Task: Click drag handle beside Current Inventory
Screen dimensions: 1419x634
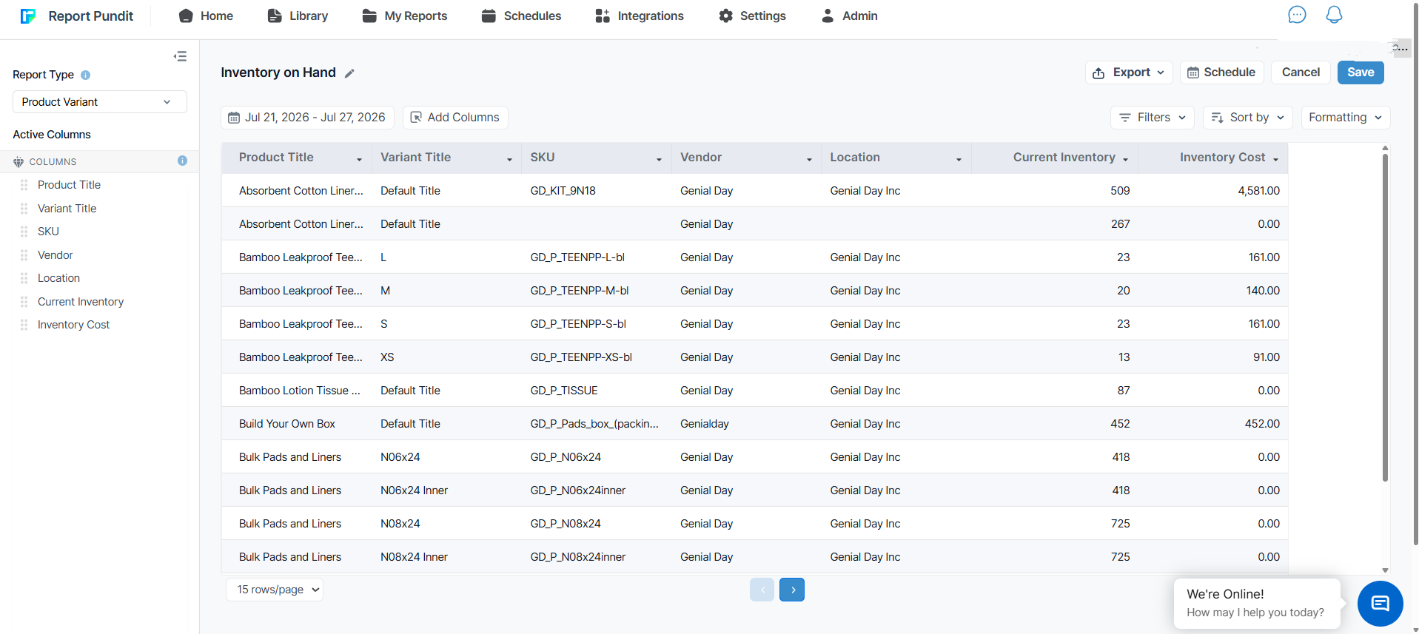Action: tap(24, 302)
